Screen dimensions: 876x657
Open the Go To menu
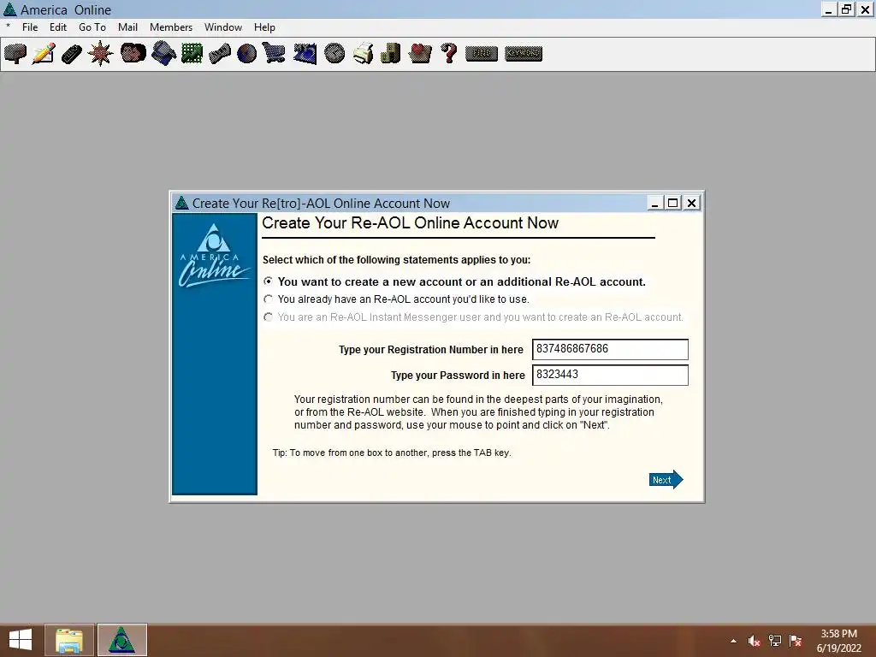(92, 27)
